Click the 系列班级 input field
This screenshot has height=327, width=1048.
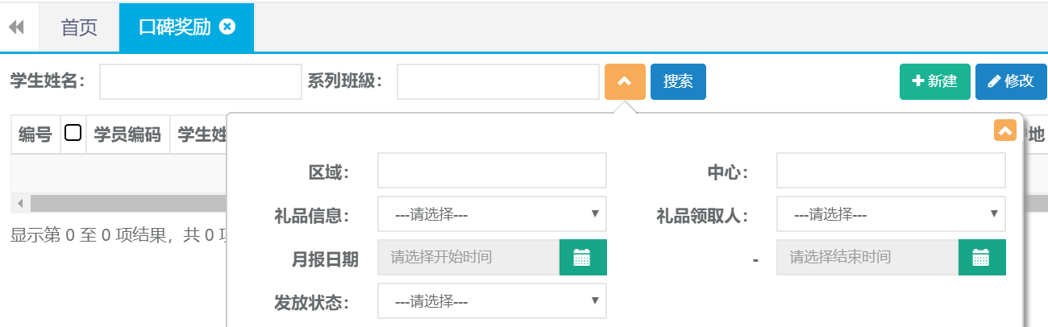point(497,81)
